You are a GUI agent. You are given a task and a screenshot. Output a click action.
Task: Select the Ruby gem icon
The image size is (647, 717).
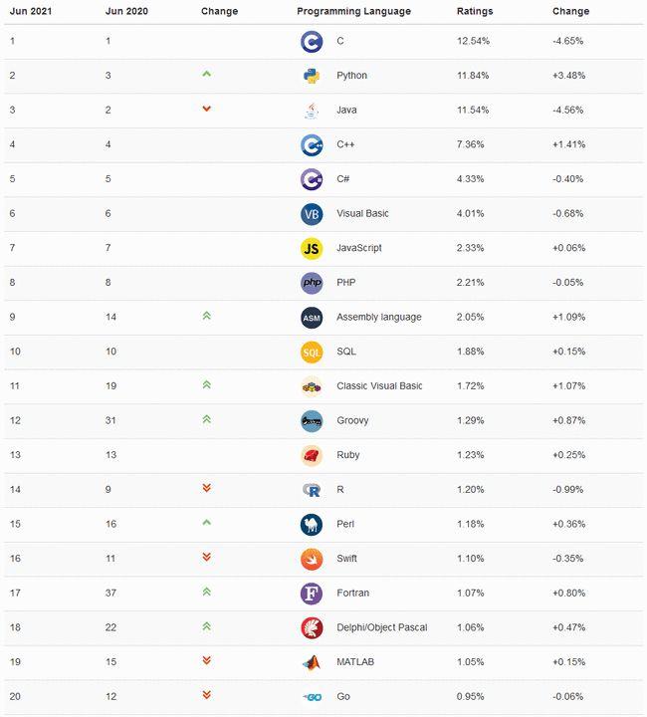(x=312, y=455)
